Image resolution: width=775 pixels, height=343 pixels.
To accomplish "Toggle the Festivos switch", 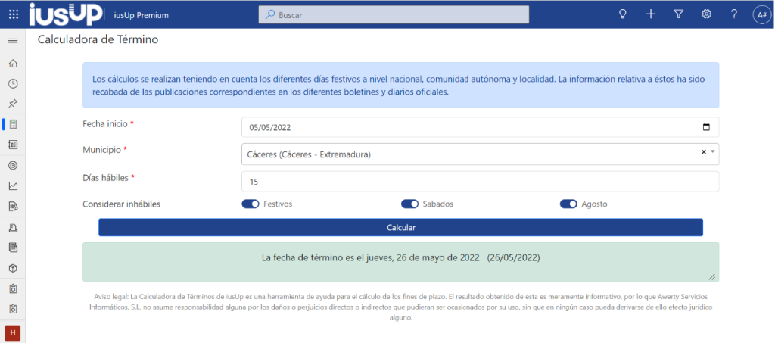I will pos(251,204).
